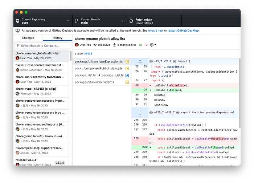Click edison's avatar in the commit list

(x=17, y=153)
